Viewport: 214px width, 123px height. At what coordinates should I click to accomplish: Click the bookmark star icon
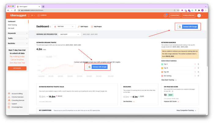point(178,10)
